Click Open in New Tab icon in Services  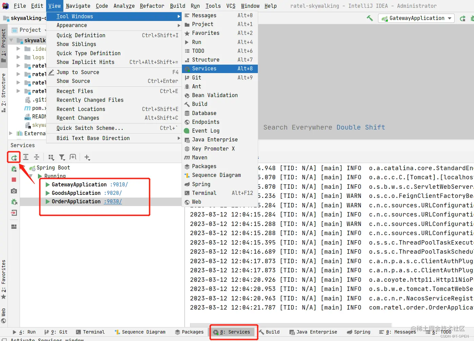point(73,157)
